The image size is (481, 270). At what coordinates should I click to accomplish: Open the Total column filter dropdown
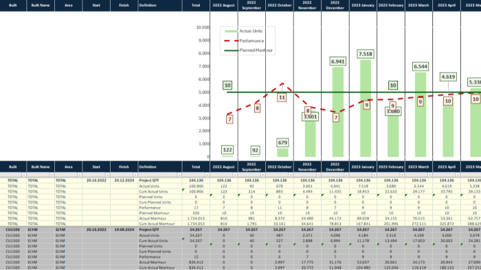pos(207,175)
